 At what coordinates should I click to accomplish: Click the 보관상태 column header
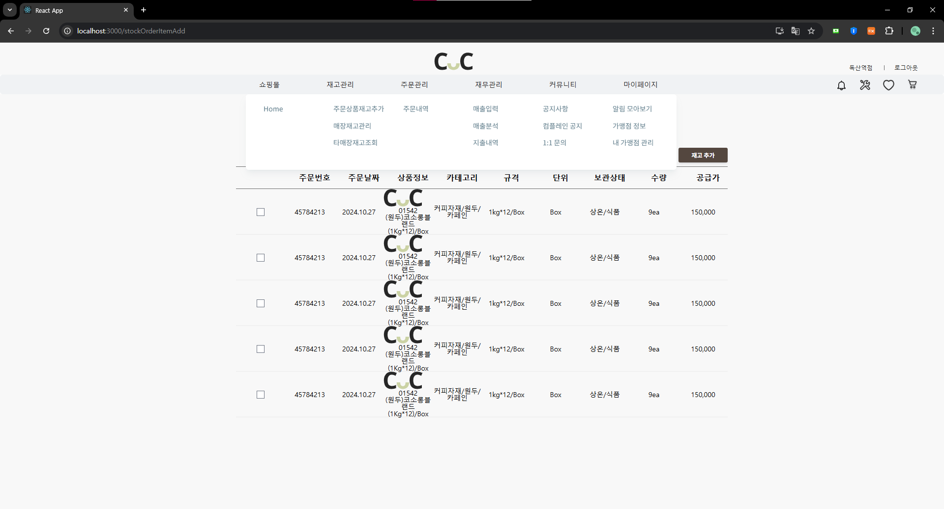click(610, 178)
